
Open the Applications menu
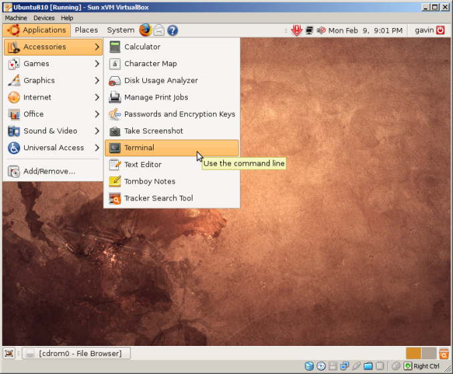pos(37,30)
